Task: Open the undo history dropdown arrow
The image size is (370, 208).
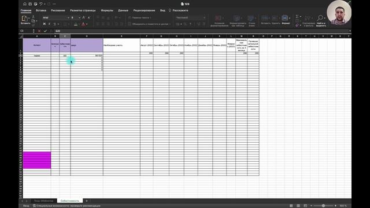Action: pos(45,4)
